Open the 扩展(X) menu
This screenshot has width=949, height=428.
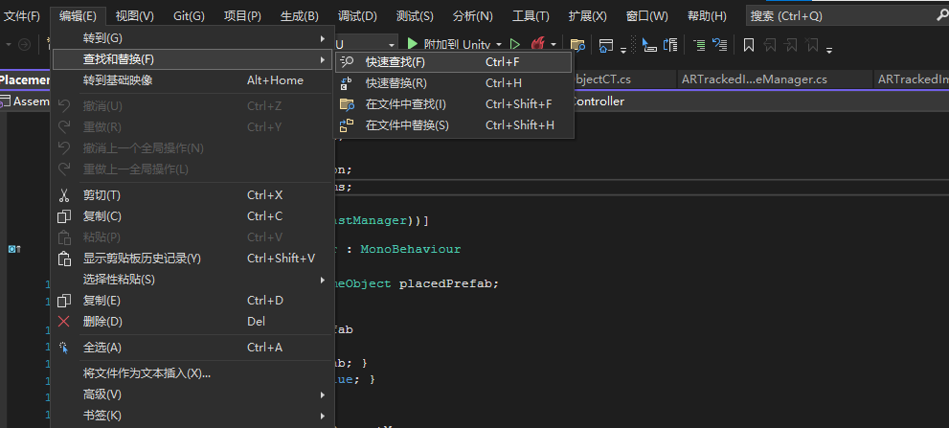pos(588,16)
